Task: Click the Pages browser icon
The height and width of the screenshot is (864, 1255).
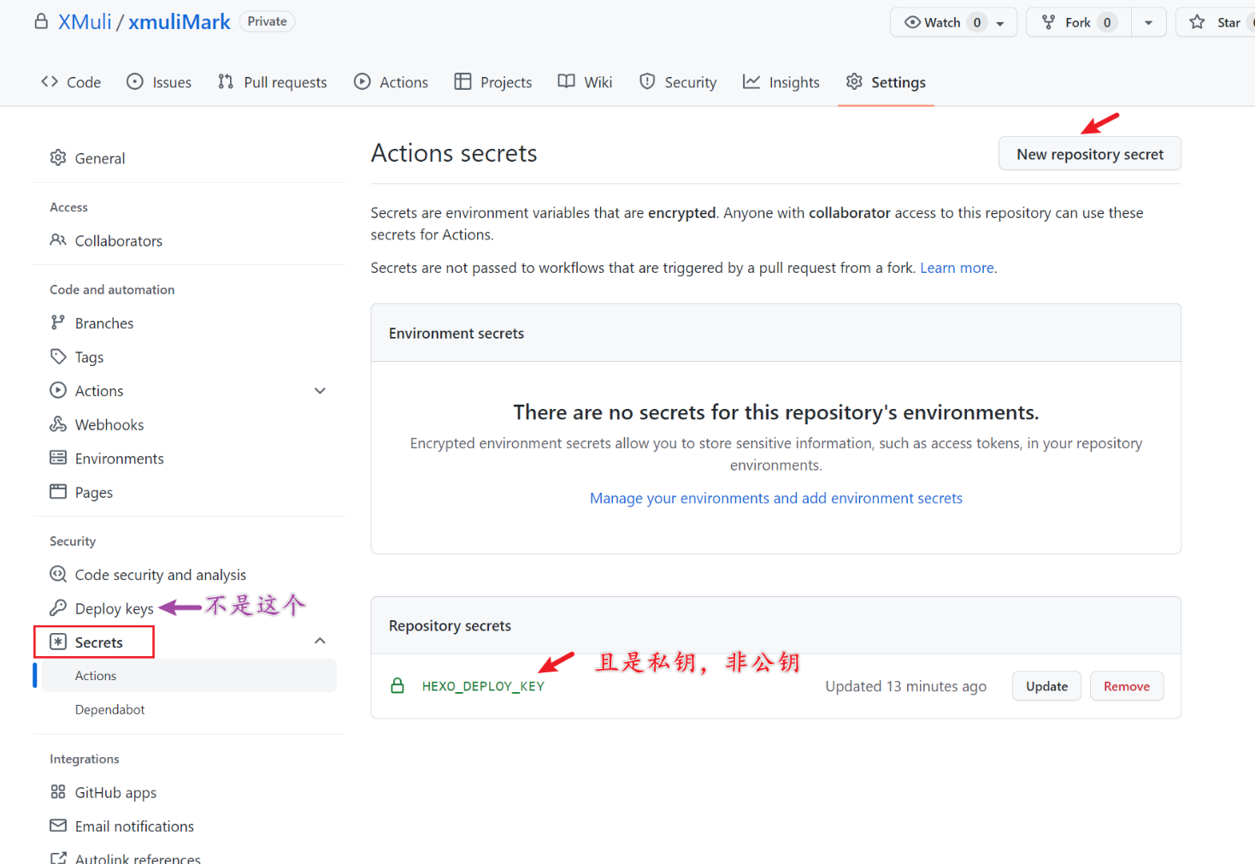Action: [58, 492]
